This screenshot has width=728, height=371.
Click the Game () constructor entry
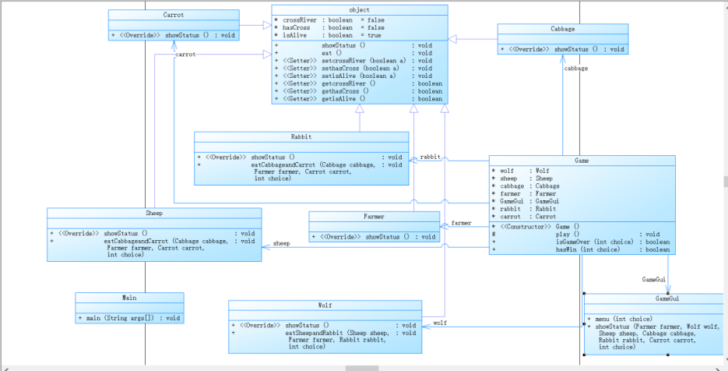534,227
